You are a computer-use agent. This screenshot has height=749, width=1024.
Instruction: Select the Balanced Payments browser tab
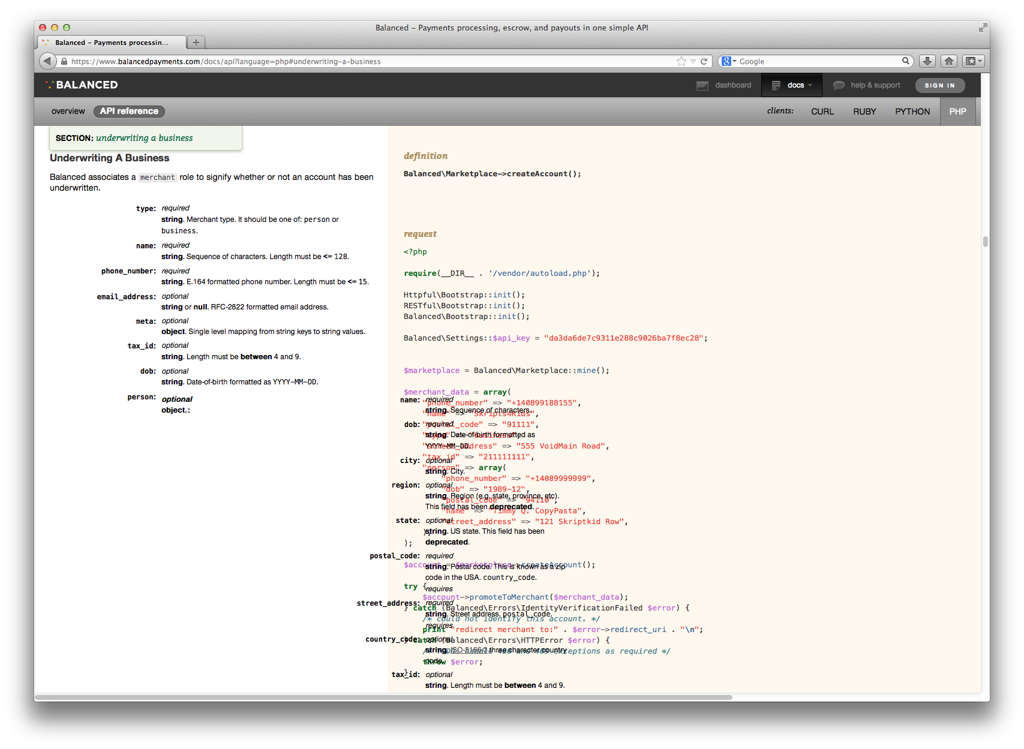(x=112, y=43)
